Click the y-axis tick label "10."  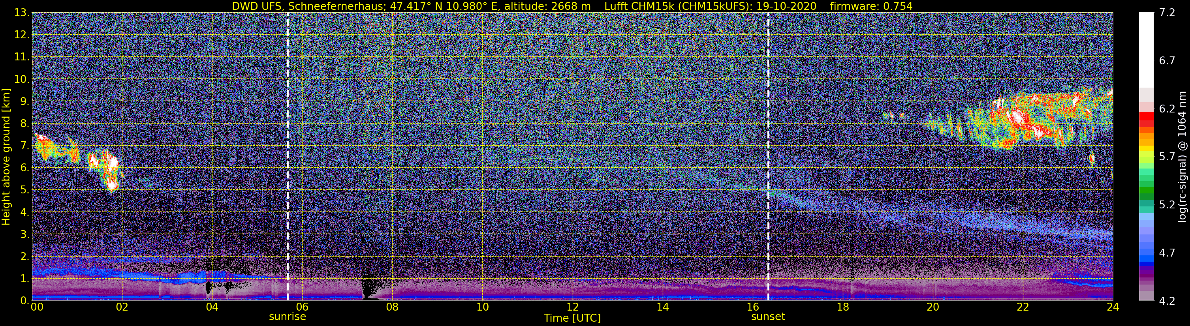coord(22,79)
